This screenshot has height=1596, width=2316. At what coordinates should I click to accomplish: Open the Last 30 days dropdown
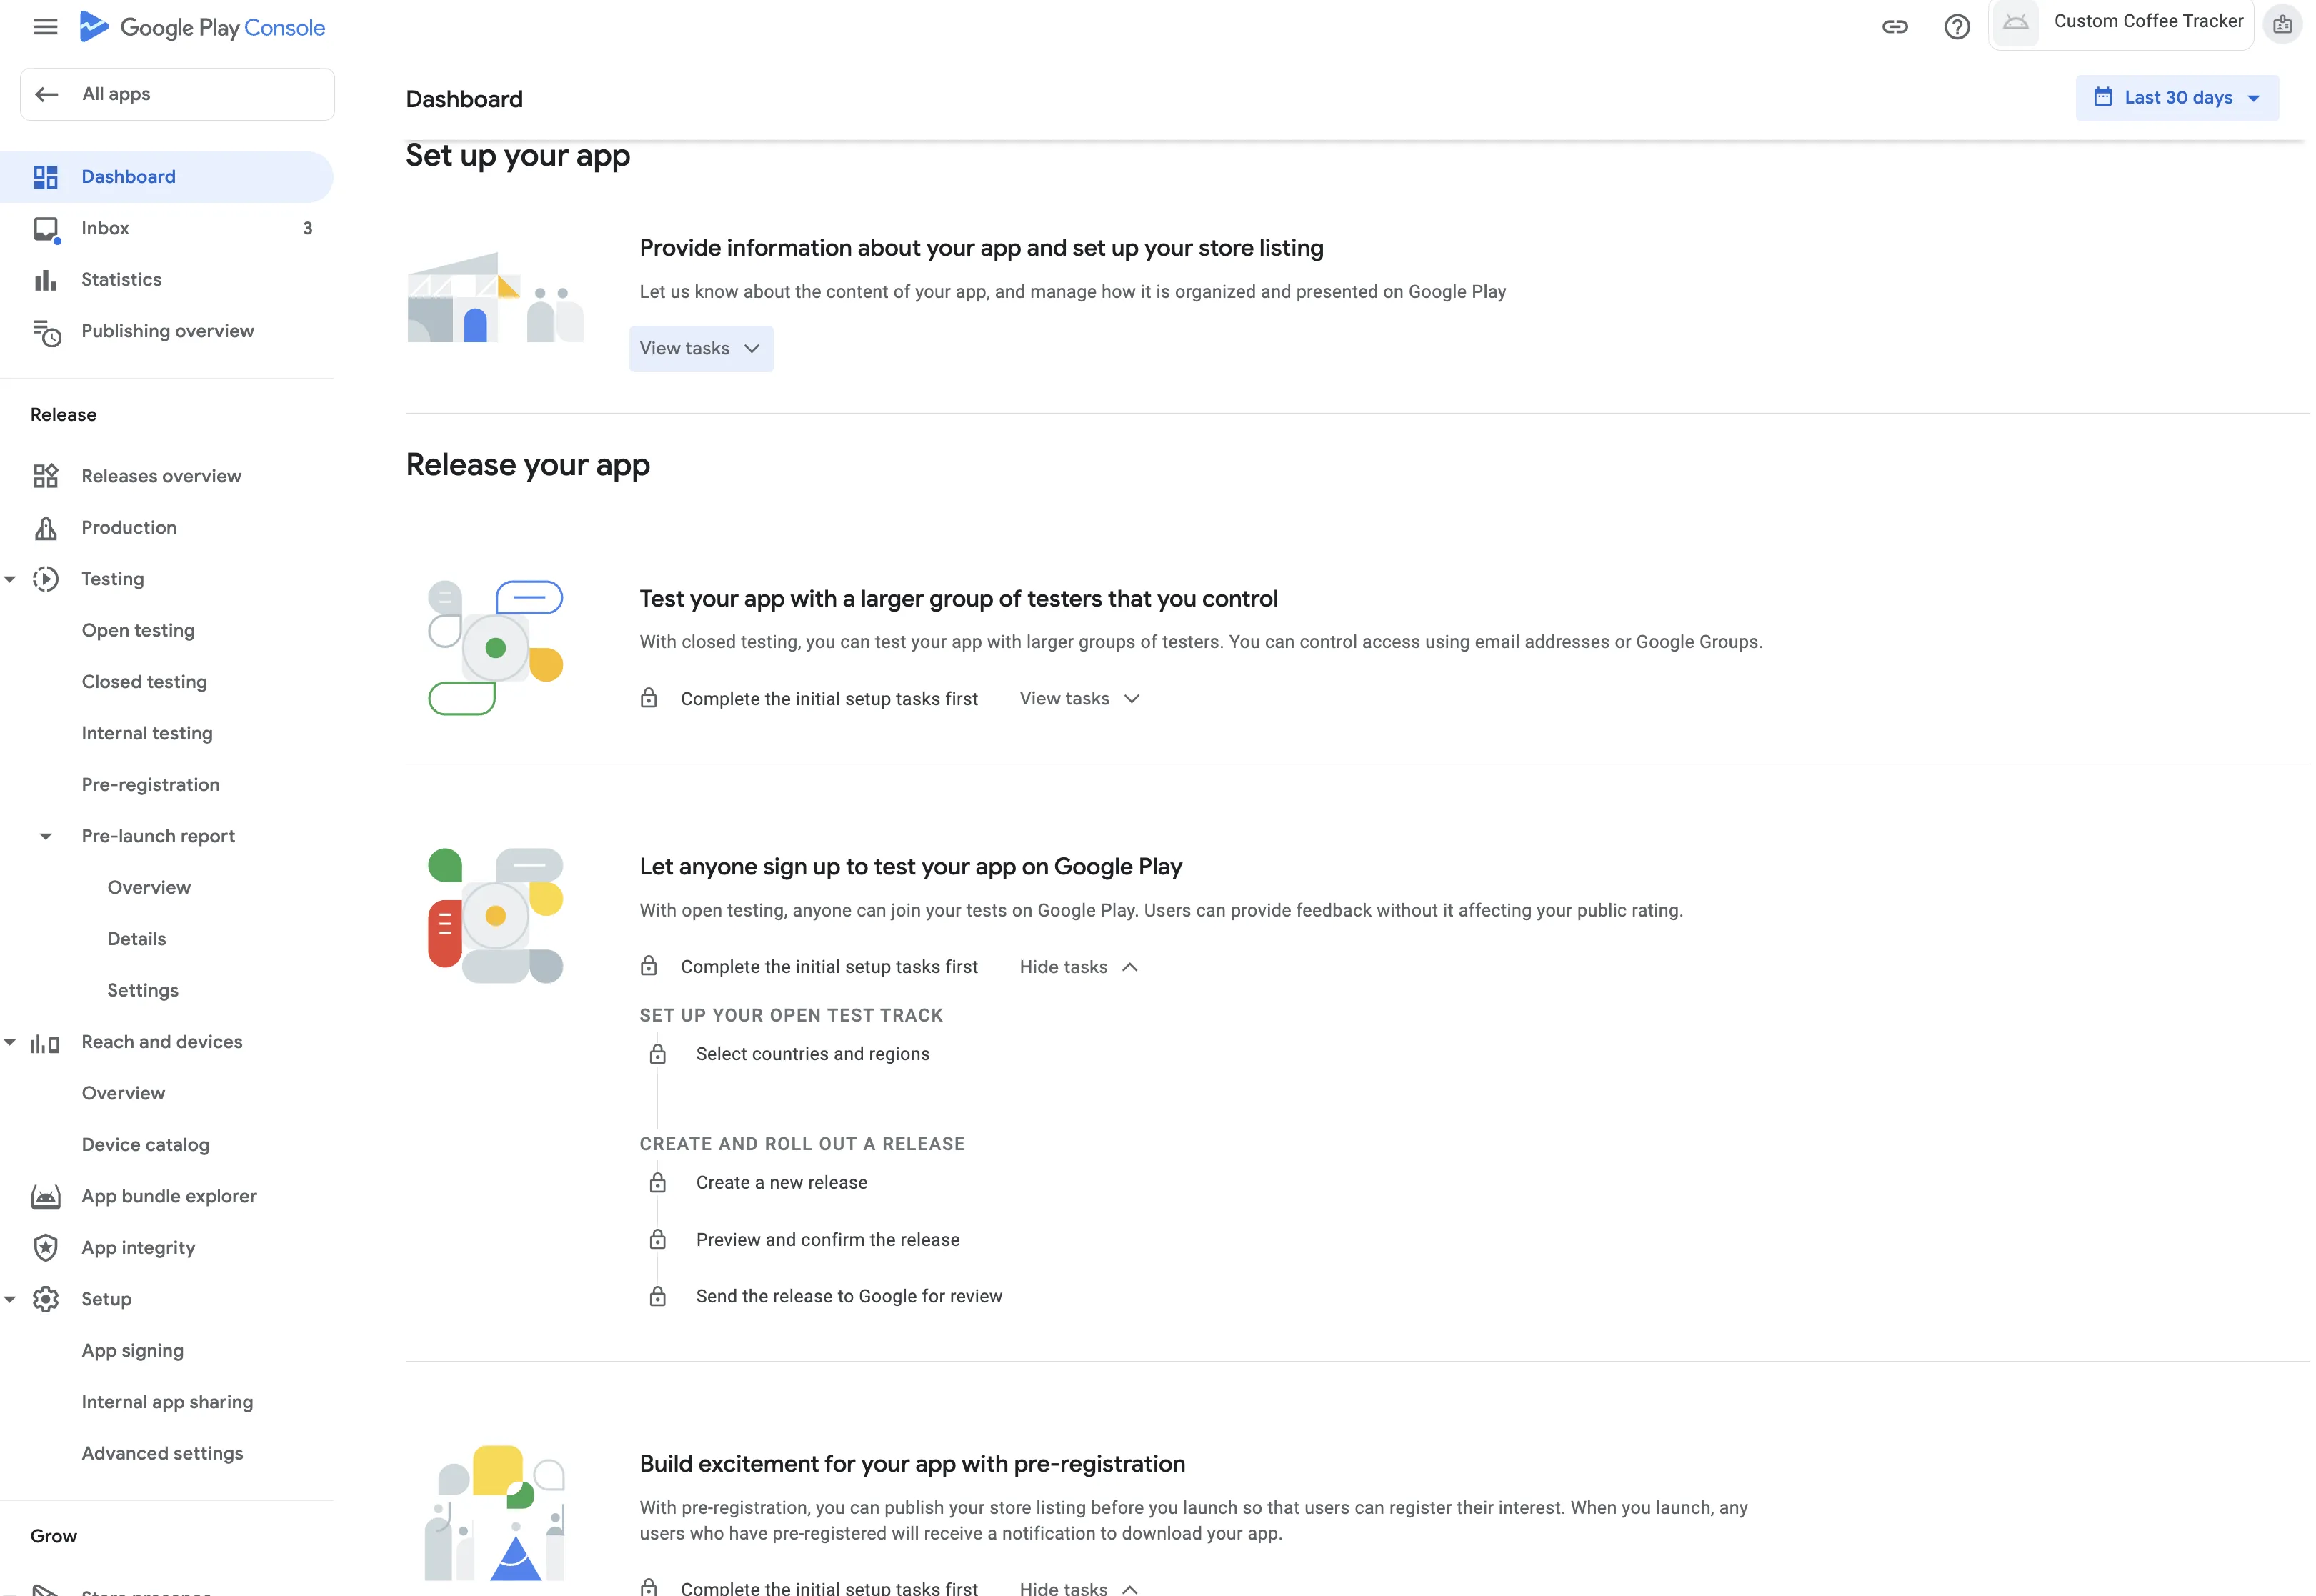coord(2177,98)
